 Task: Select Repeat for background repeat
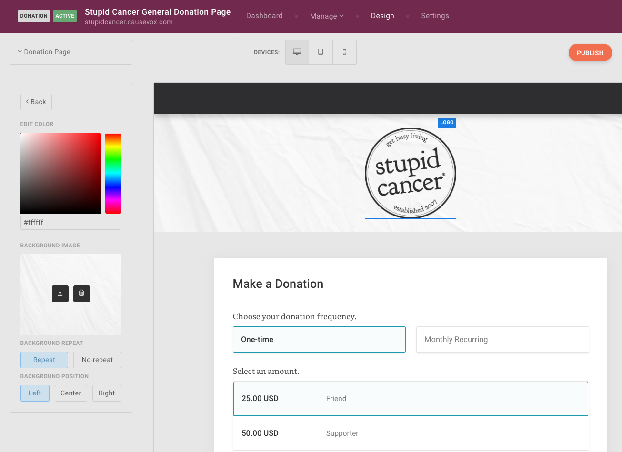point(44,360)
